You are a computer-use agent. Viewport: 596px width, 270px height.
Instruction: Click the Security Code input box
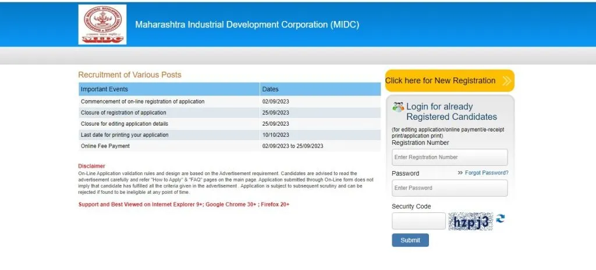418,221
